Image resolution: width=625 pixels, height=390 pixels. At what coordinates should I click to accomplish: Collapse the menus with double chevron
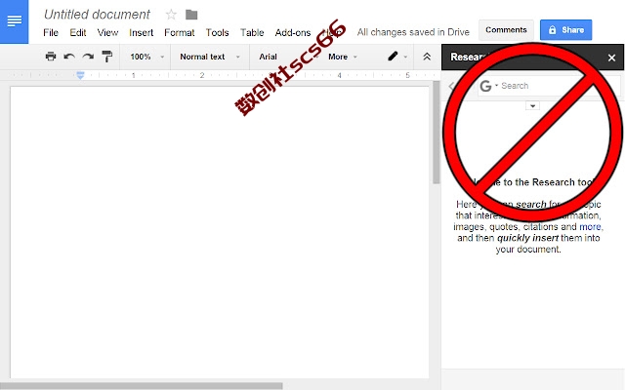(x=427, y=57)
